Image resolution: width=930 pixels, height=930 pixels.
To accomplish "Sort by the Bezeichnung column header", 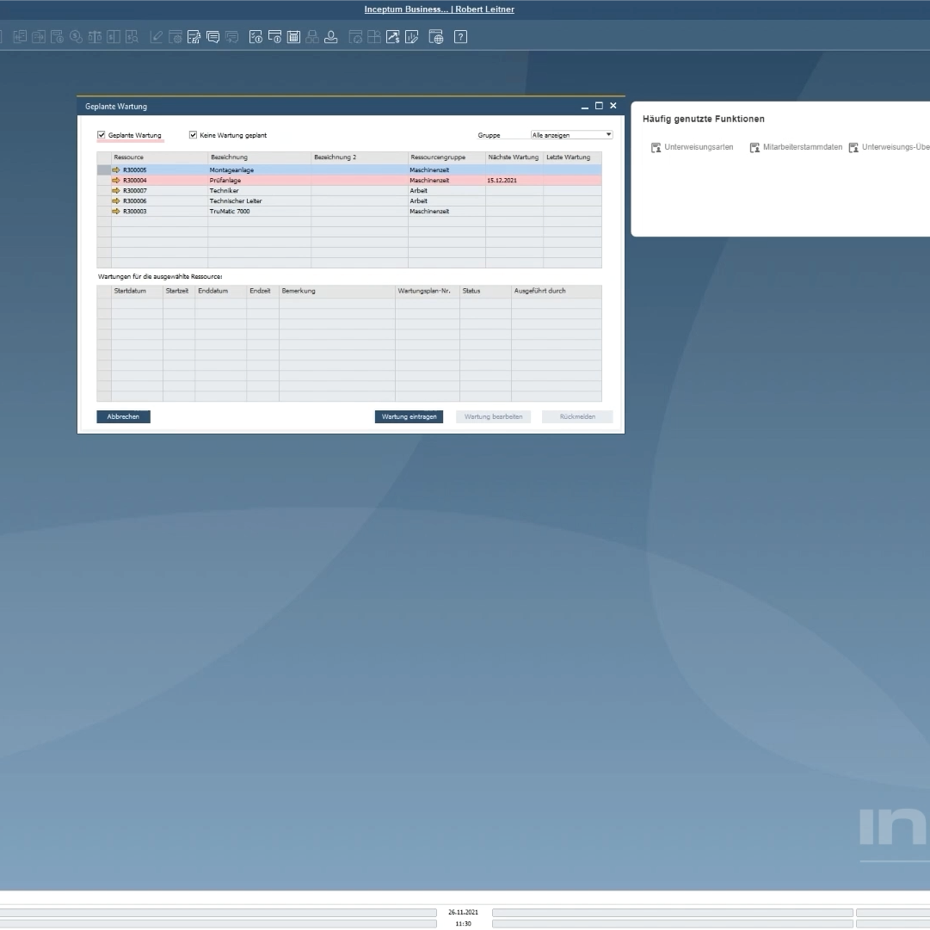I will tap(259, 157).
